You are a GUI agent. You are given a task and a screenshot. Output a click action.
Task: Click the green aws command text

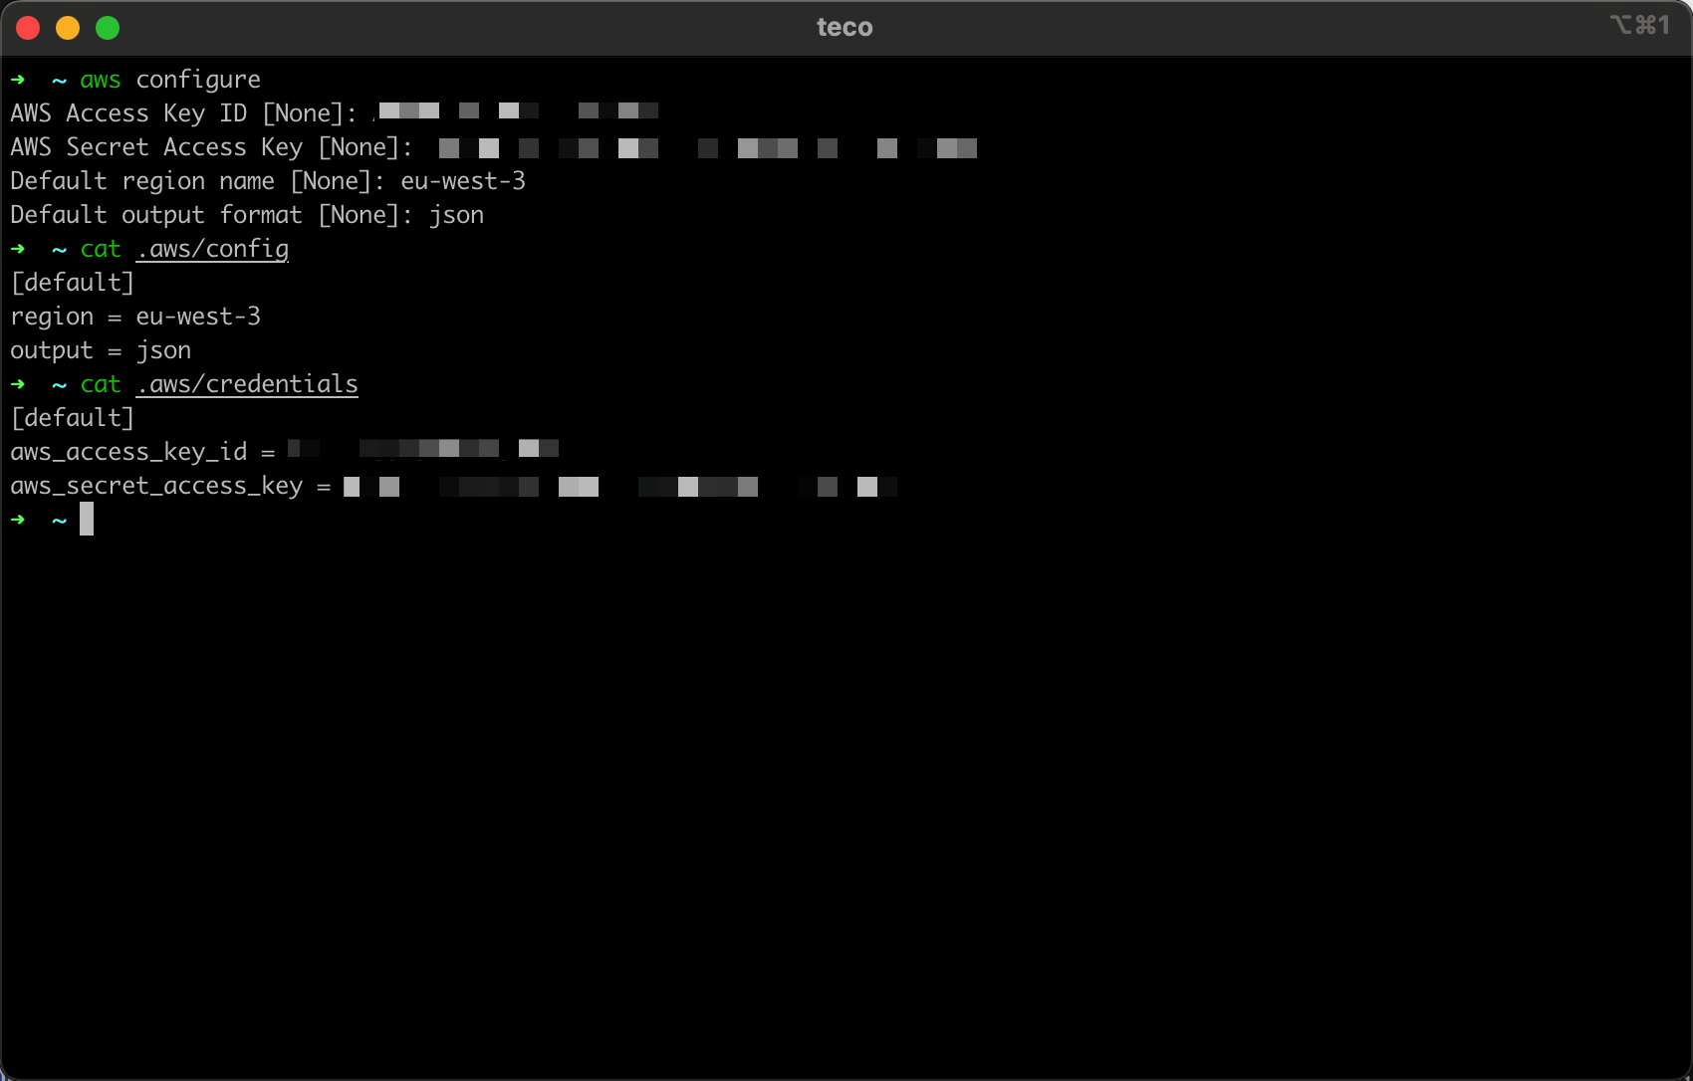coord(99,80)
